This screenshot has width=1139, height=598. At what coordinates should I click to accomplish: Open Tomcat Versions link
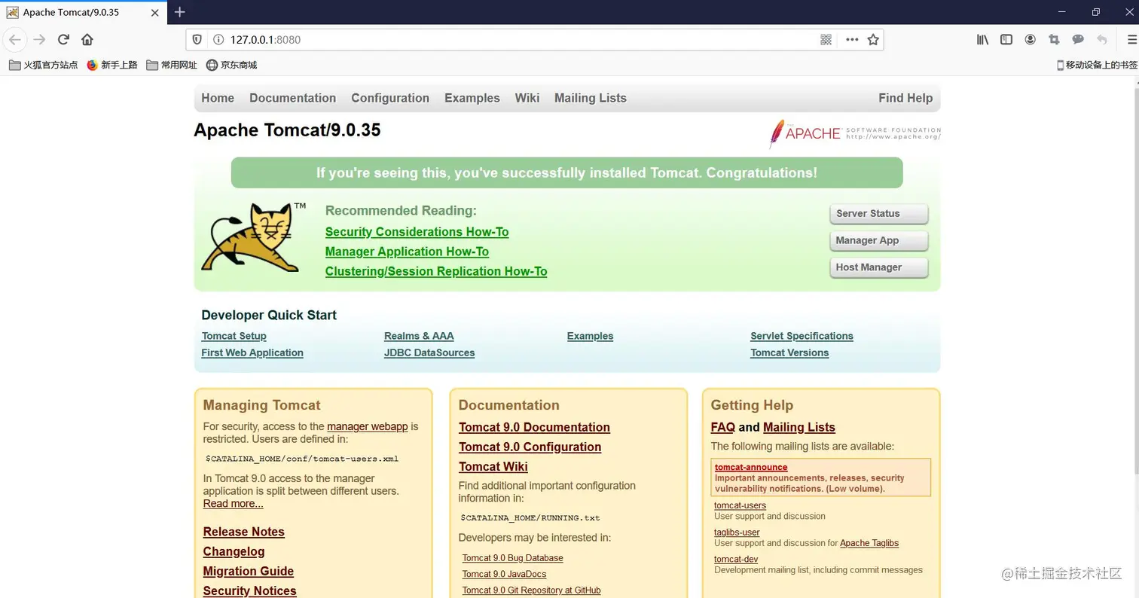pyautogui.click(x=789, y=352)
